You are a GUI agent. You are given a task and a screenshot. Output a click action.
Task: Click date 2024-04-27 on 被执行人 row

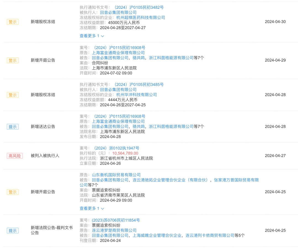(x=275, y=156)
